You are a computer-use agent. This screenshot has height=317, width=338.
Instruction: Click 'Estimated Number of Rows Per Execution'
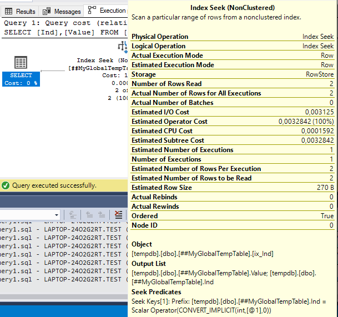tap(196, 169)
